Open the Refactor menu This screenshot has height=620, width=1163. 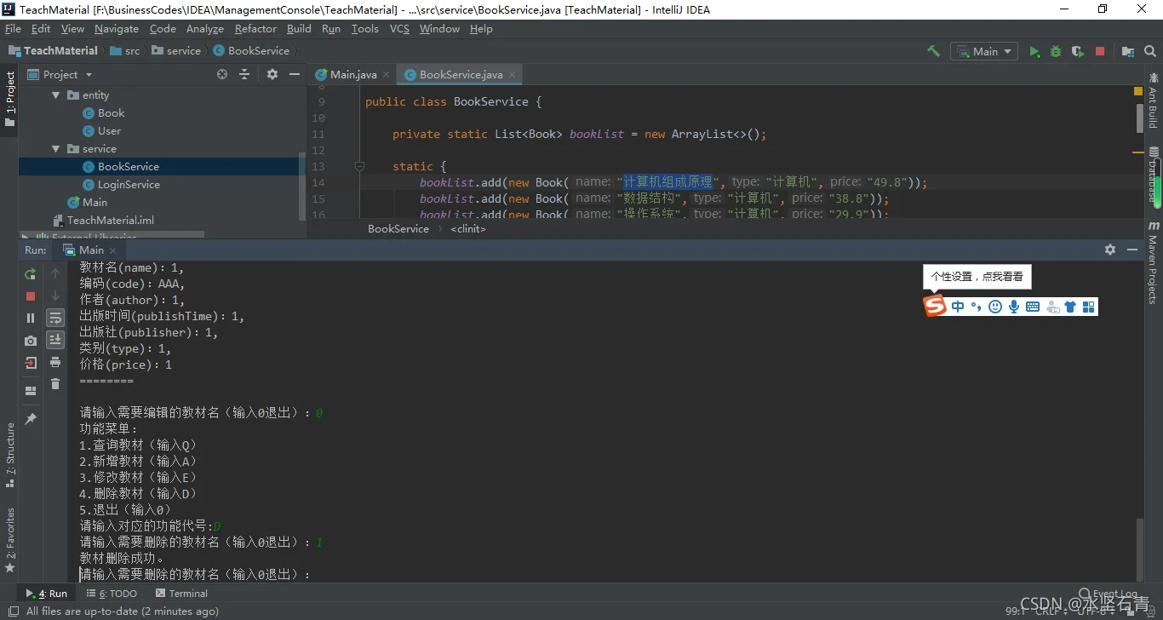(x=255, y=29)
